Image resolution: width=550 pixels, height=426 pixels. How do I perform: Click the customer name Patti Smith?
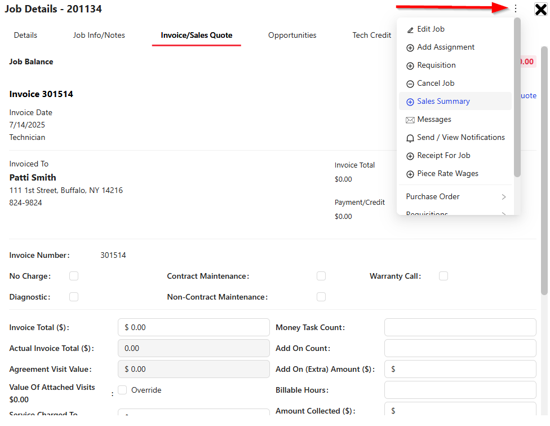[33, 178]
